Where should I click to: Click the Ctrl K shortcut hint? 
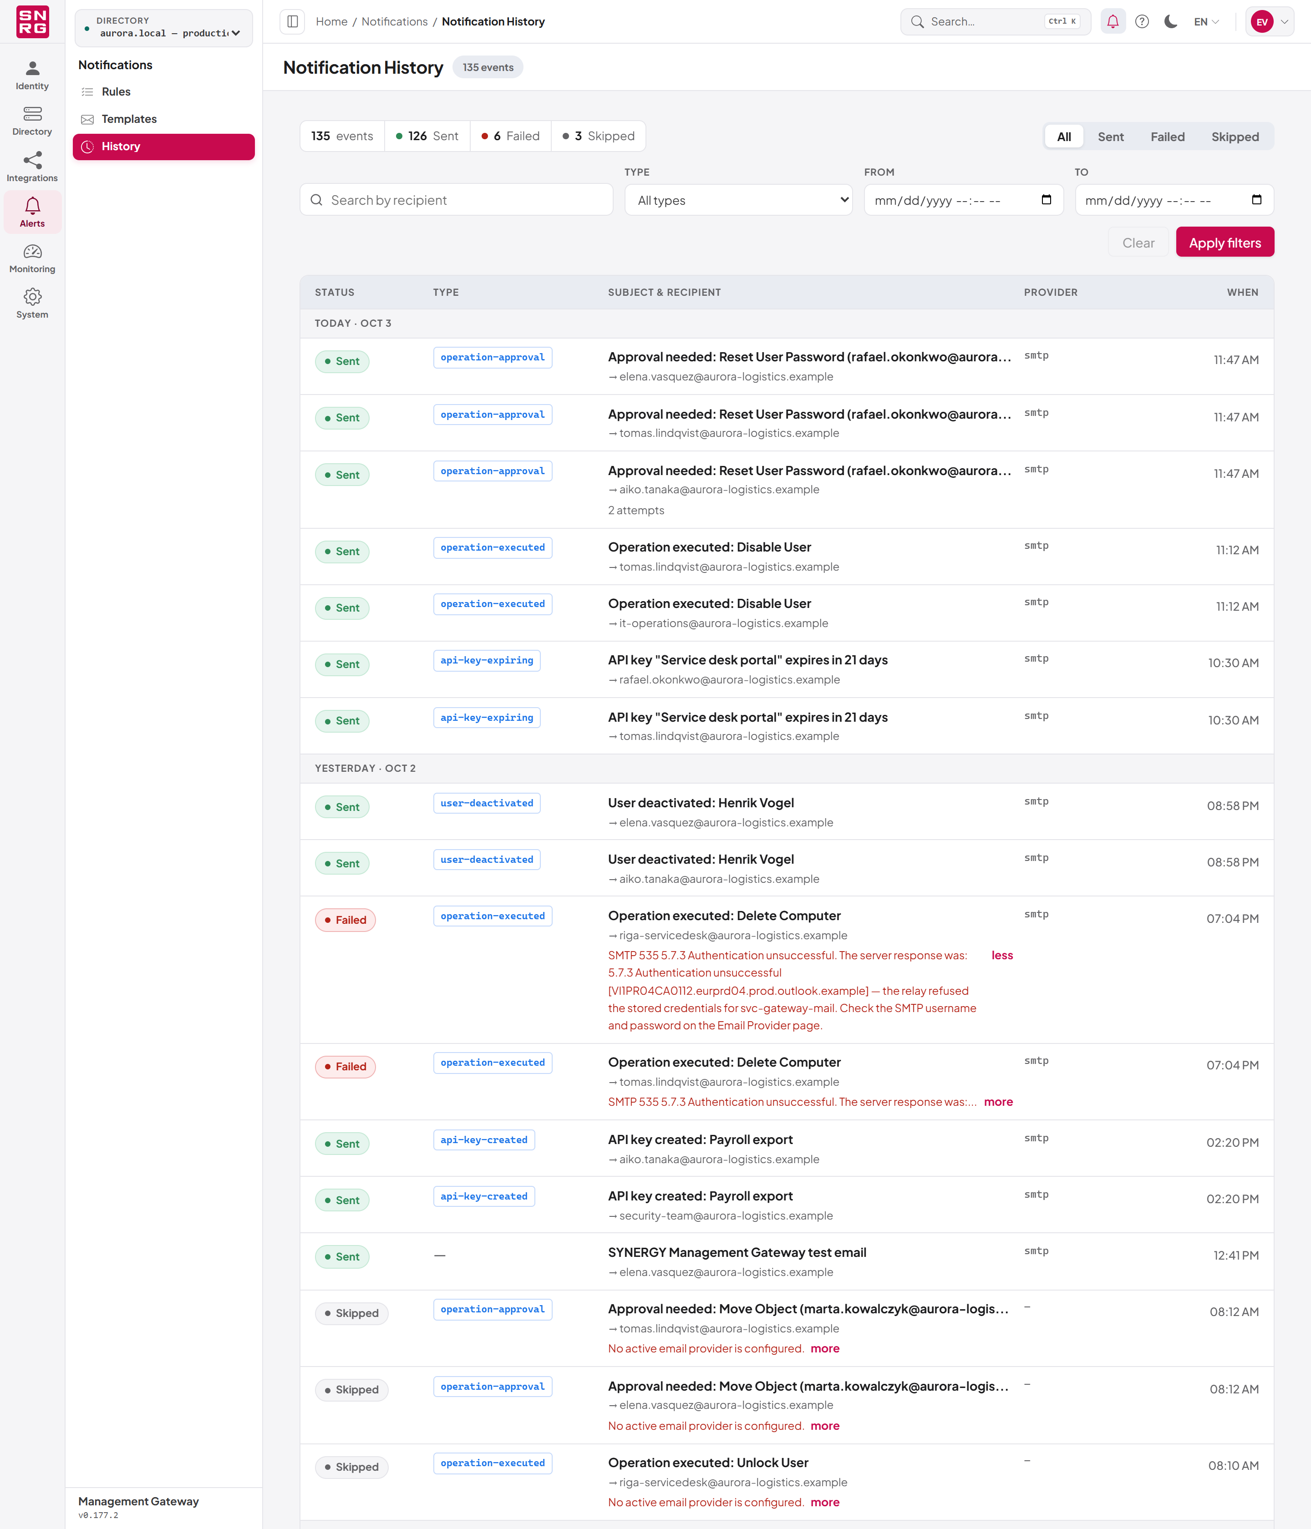pyautogui.click(x=1062, y=21)
